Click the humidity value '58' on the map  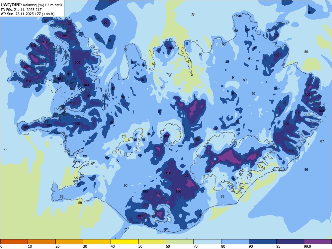(183, 48)
